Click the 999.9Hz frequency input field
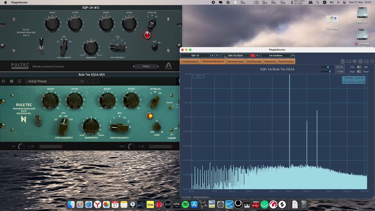This screenshot has width=375, height=211. tap(340, 67)
